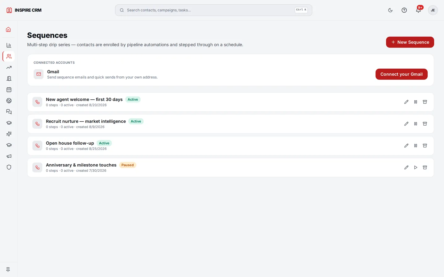
Task: Open the bar chart analytics sidebar icon
Action: pos(9,45)
